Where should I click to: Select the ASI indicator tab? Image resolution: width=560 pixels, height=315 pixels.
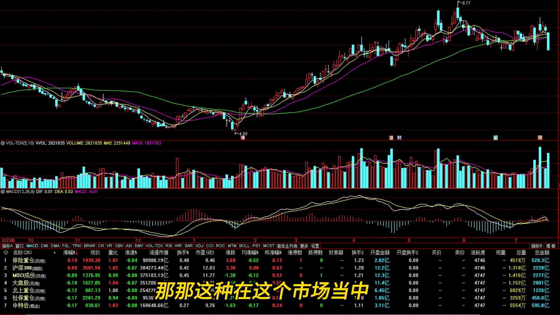pyautogui.click(x=129, y=246)
